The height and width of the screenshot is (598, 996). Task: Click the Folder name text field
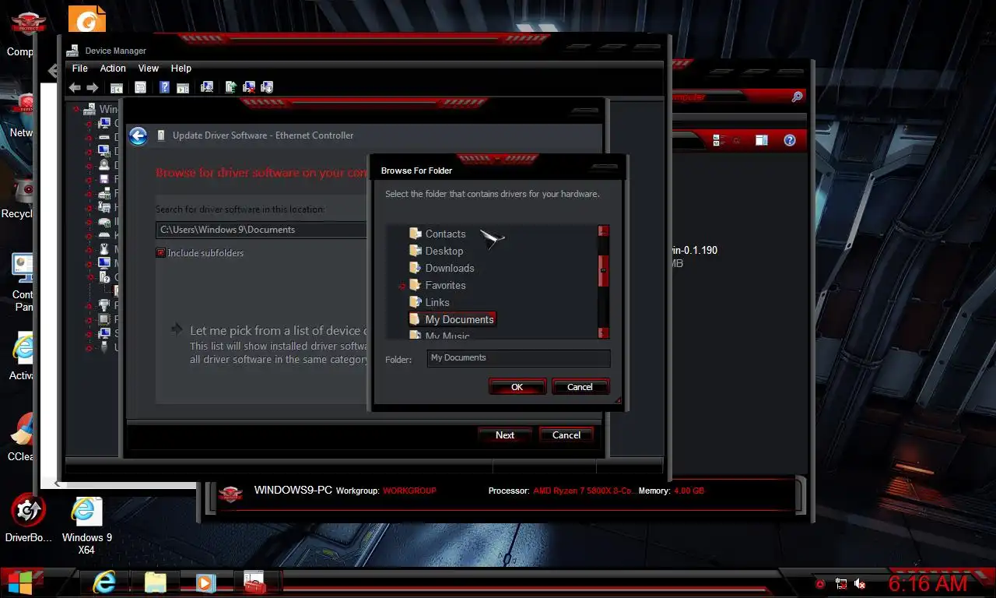(x=518, y=358)
